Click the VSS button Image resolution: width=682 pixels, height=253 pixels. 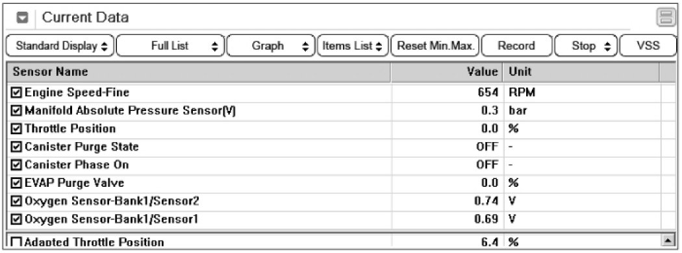[648, 45]
